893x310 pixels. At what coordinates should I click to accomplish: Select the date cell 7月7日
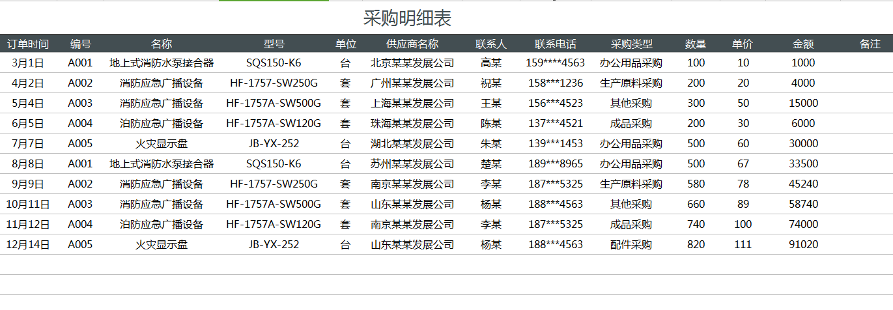(28, 144)
